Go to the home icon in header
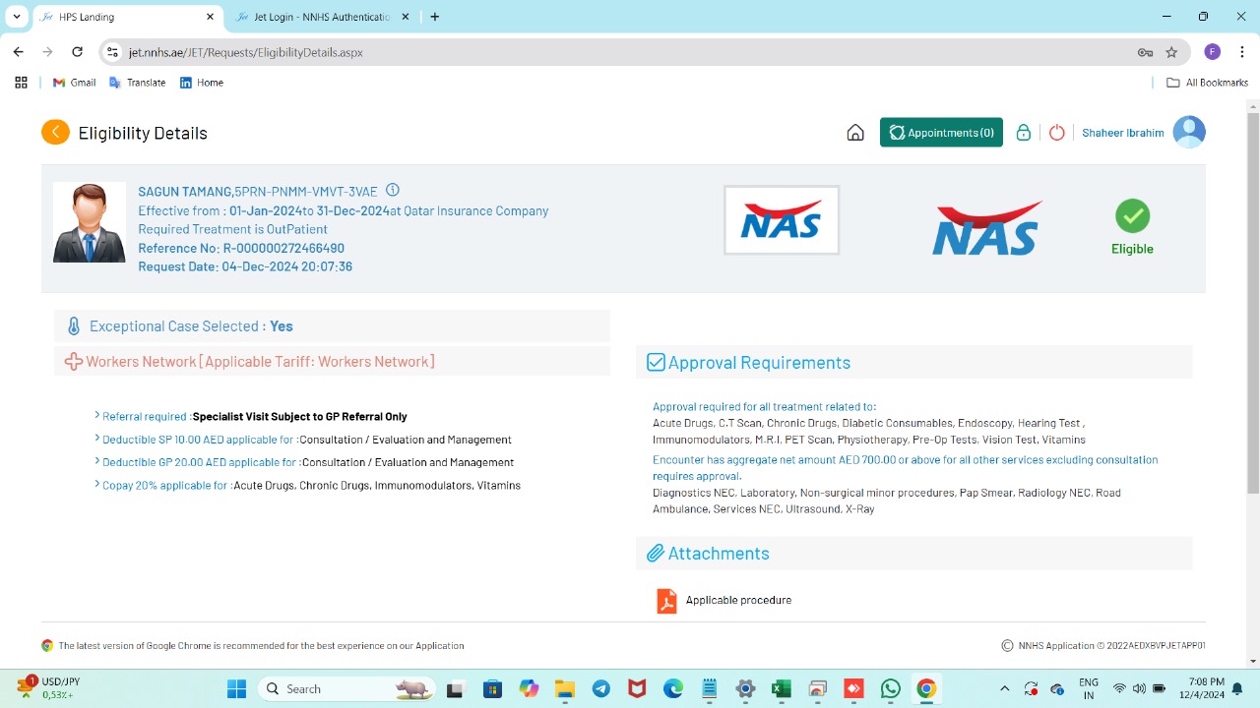Image resolution: width=1260 pixels, height=708 pixels. tap(855, 133)
